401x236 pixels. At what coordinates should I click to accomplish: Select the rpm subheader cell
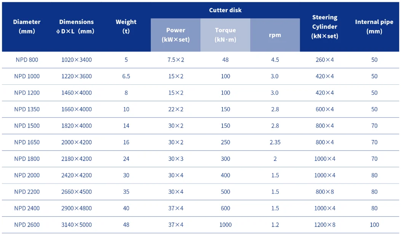coord(275,35)
